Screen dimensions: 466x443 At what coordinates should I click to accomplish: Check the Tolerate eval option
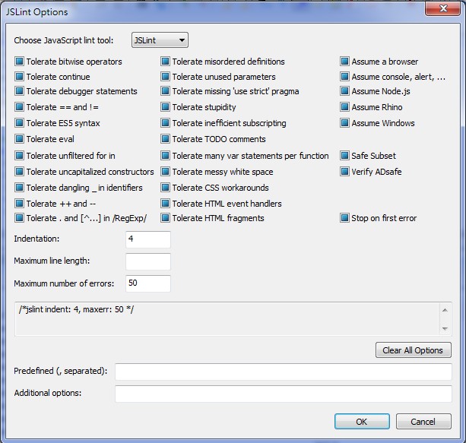pos(19,139)
